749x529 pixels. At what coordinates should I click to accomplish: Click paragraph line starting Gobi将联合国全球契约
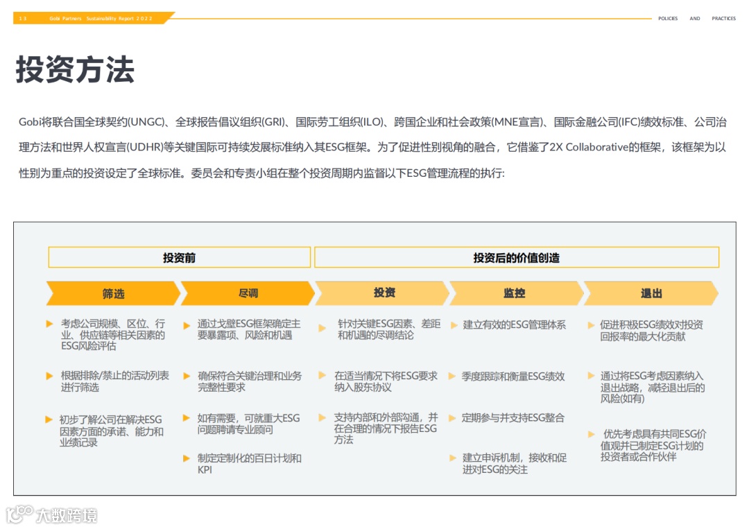(x=372, y=122)
